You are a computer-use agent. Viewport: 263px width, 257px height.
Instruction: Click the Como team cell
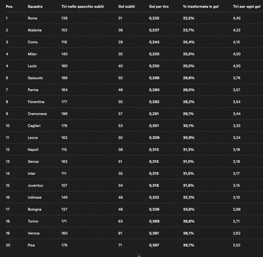[33, 42]
